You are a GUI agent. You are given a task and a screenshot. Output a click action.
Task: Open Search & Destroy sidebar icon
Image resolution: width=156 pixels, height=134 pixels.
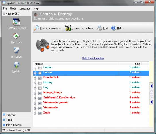click(16, 22)
